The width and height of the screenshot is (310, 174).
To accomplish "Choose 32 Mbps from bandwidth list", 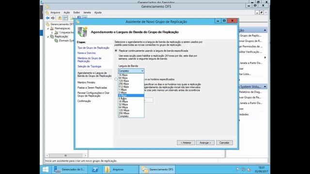I will pos(131,104).
